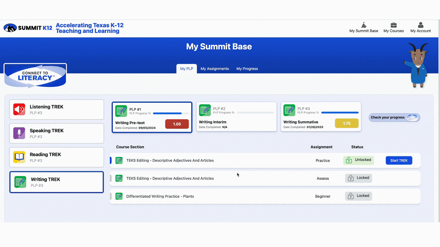
Task: Click the Status column header
Action: point(357,147)
